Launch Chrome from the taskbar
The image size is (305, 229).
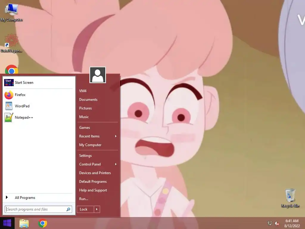point(43,223)
